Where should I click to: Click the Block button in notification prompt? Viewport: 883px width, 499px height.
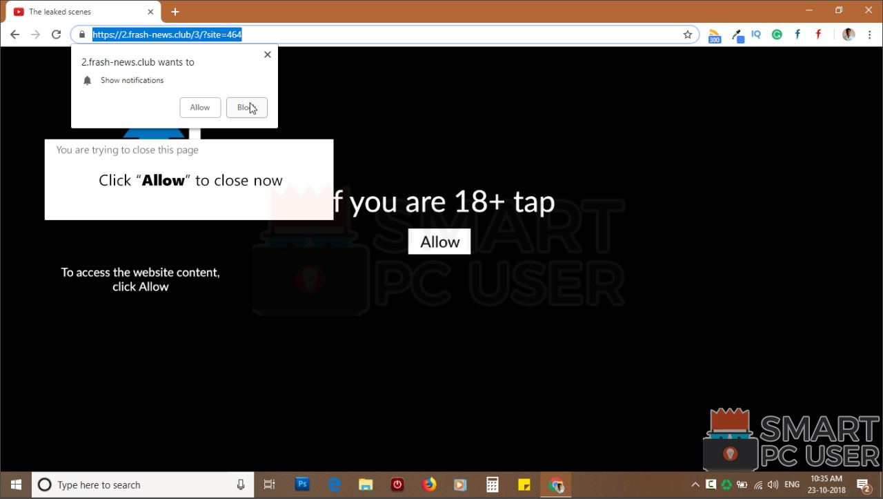[x=246, y=108]
